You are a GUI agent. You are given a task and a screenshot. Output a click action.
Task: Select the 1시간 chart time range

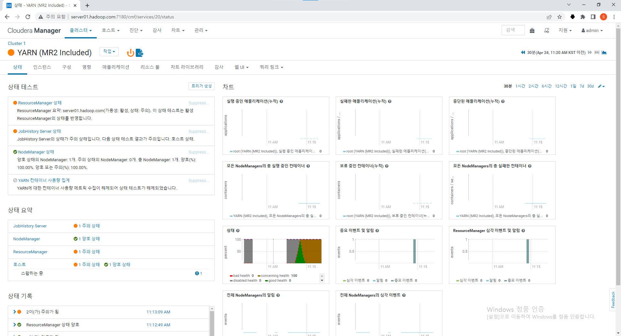(x=520, y=86)
